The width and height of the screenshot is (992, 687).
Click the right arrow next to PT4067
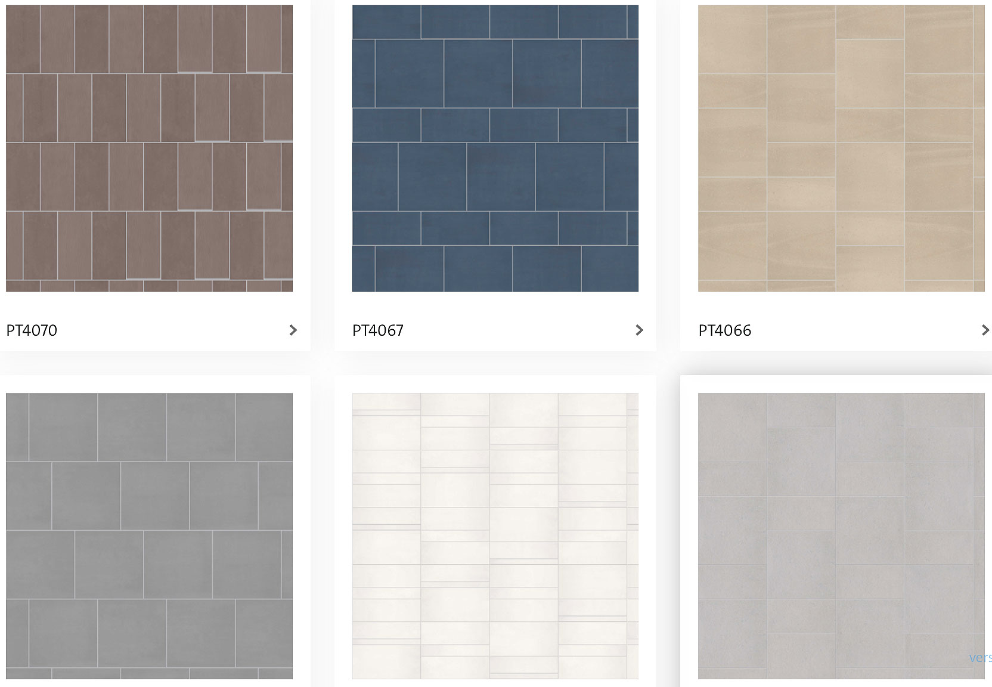pos(639,330)
